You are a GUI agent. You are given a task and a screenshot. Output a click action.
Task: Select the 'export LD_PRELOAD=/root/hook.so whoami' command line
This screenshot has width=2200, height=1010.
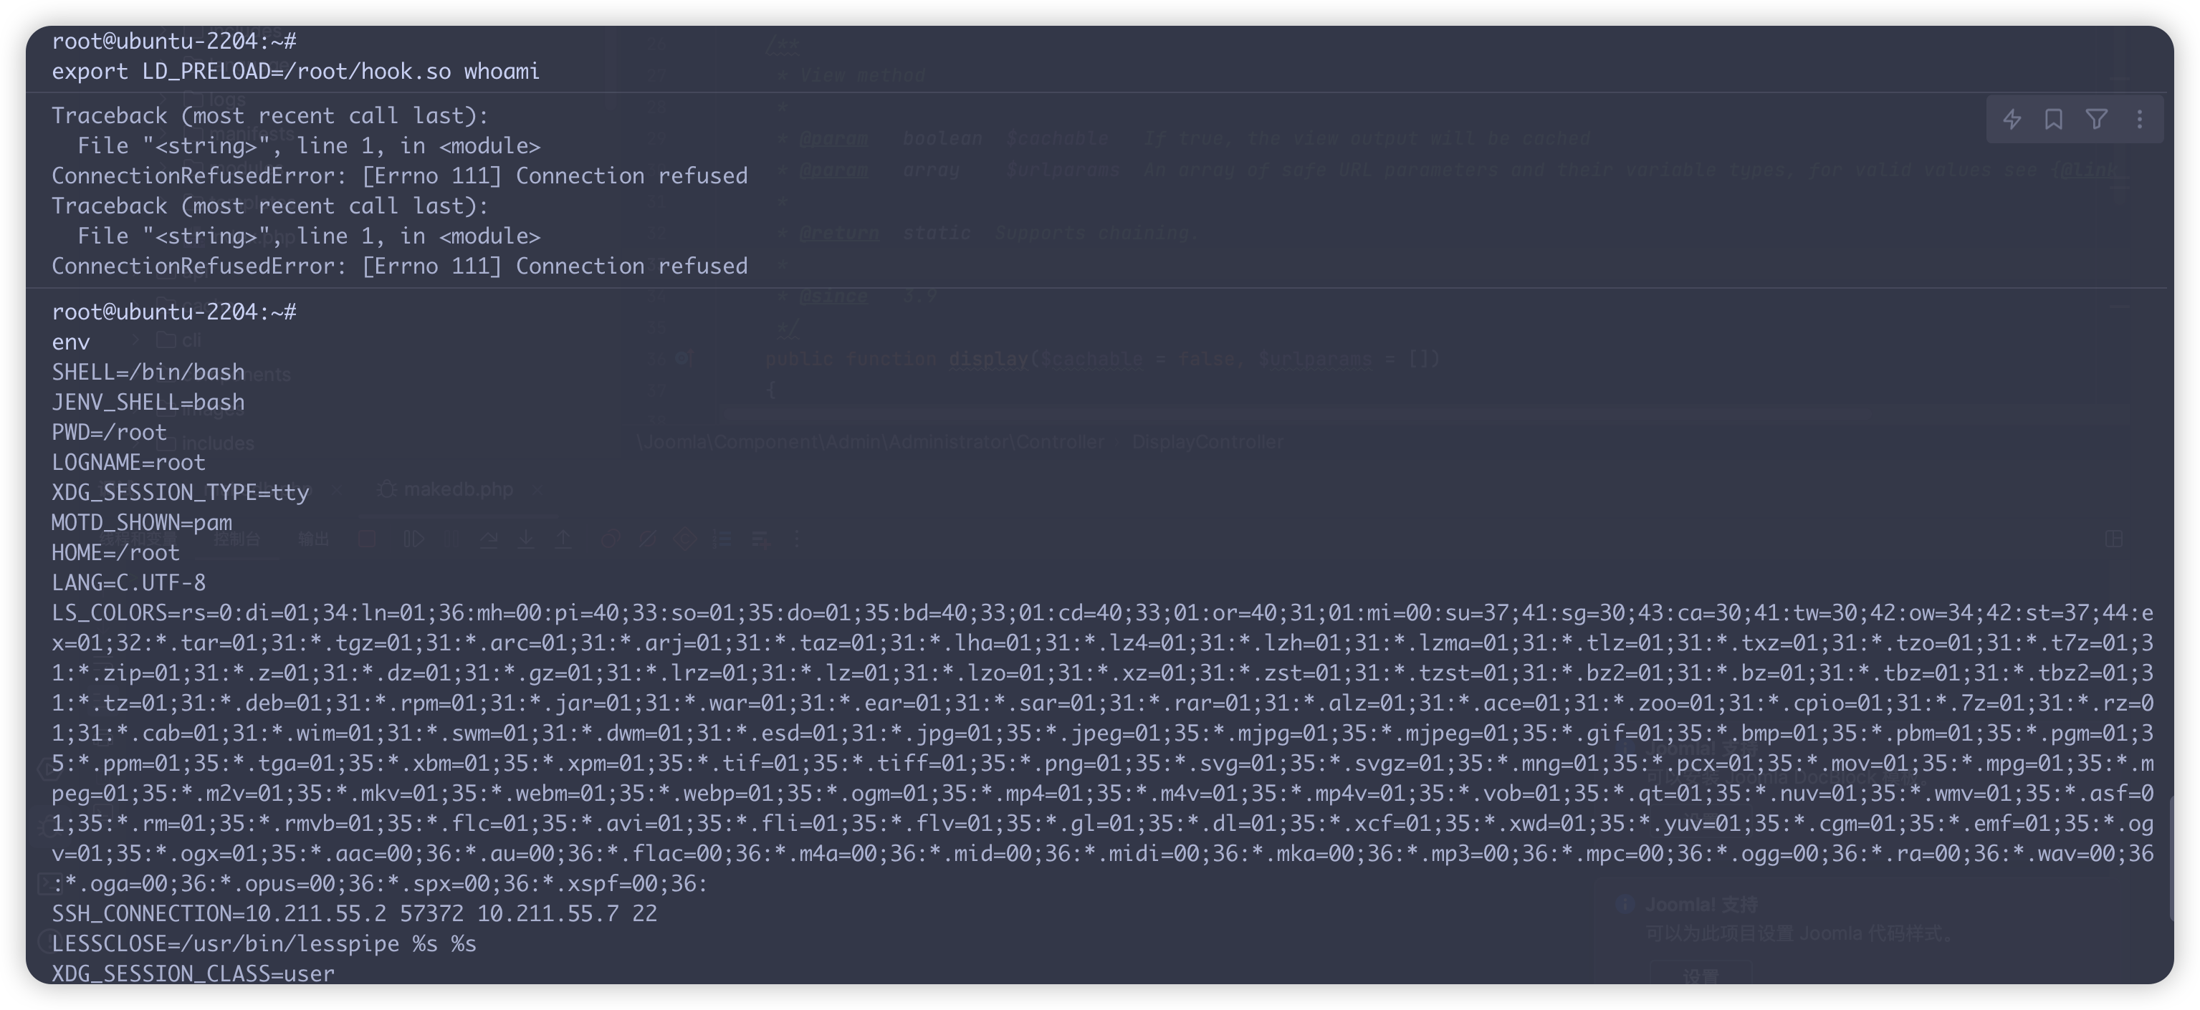(295, 72)
